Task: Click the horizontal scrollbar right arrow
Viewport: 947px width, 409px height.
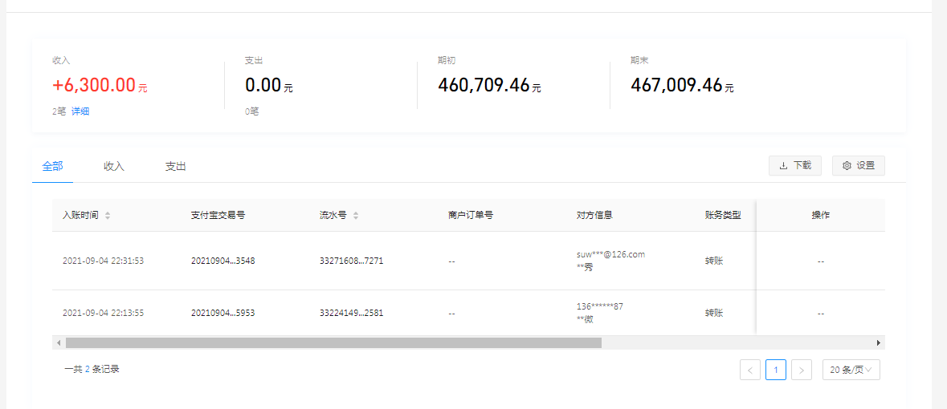Action: click(x=879, y=342)
